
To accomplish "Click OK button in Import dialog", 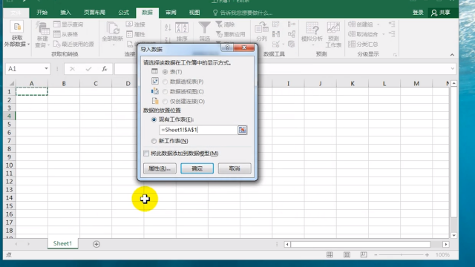I will point(197,168).
